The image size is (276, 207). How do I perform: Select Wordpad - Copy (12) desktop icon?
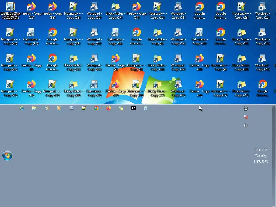pos(263,11)
